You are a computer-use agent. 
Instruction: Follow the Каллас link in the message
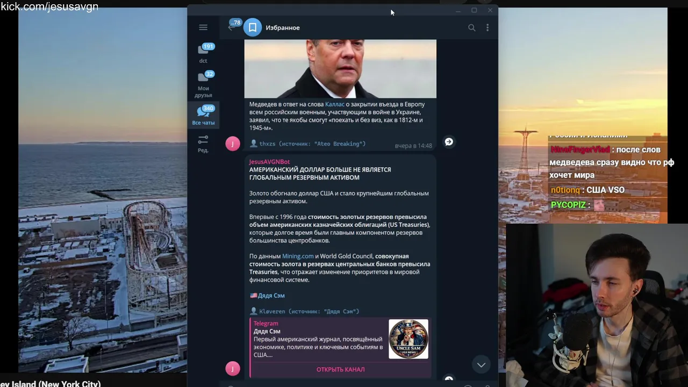335,104
